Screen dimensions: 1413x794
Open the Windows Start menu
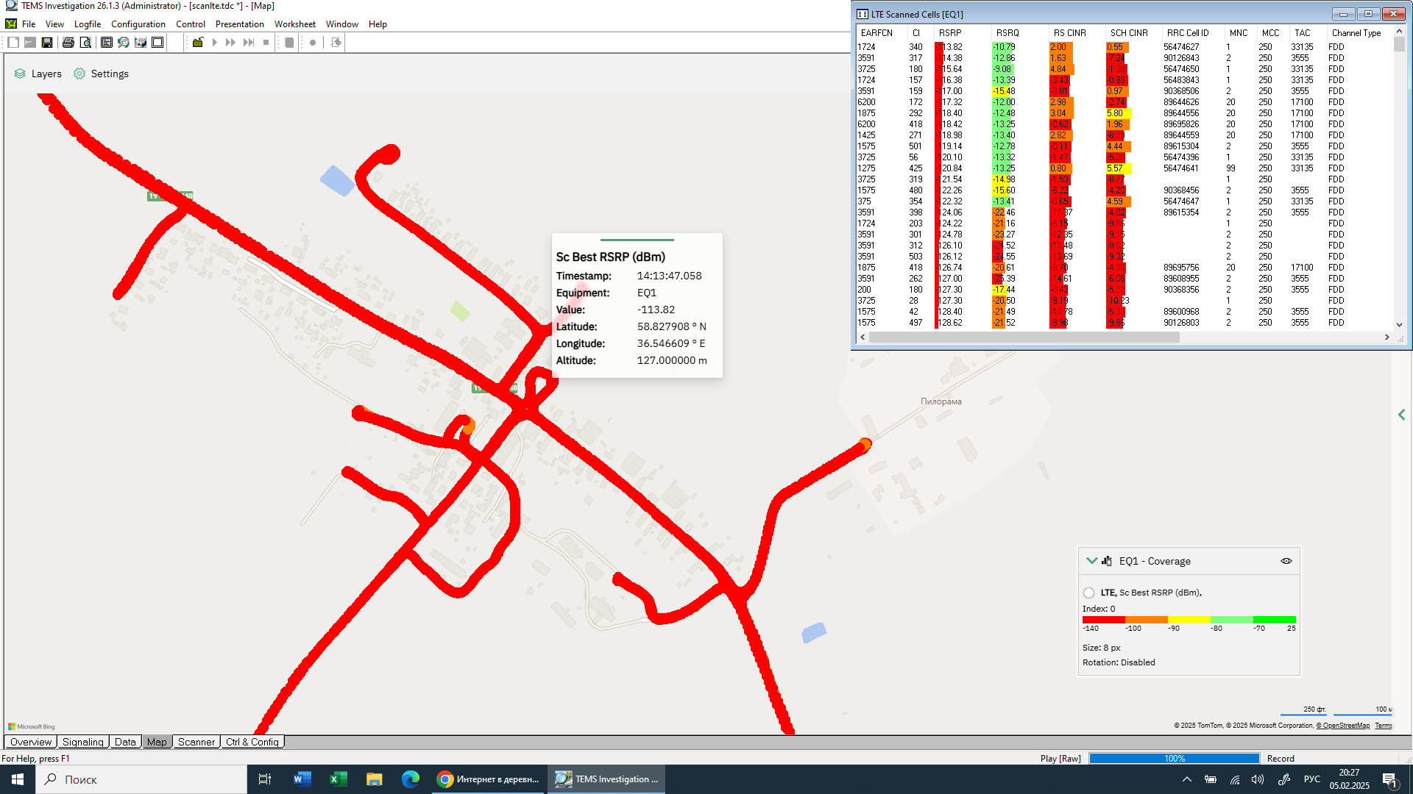point(18,779)
